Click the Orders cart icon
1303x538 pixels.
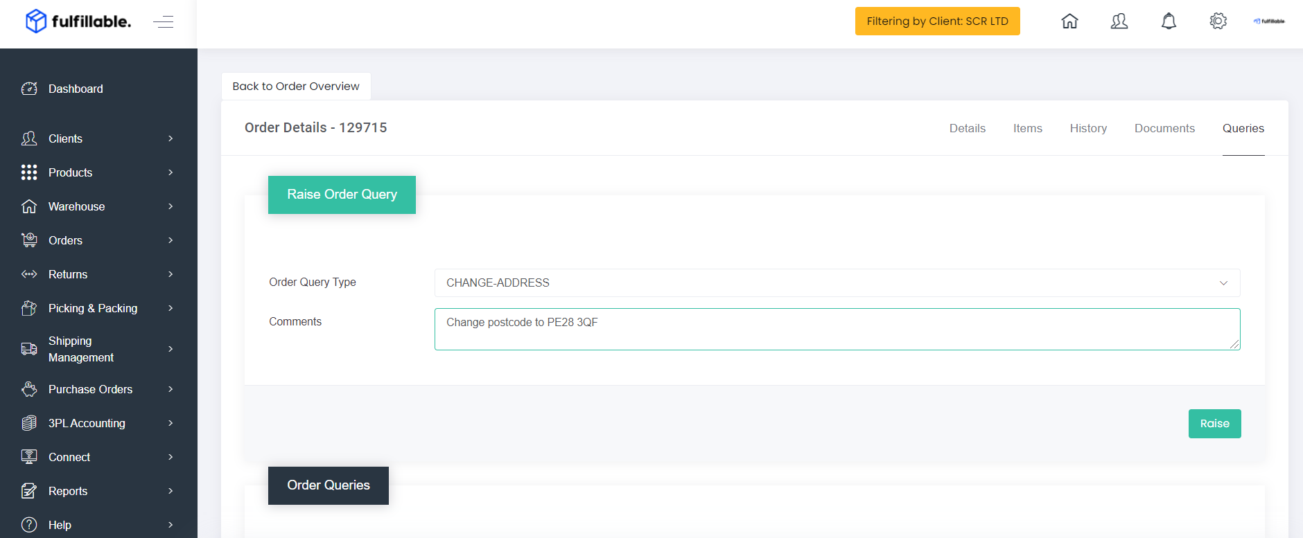point(29,240)
